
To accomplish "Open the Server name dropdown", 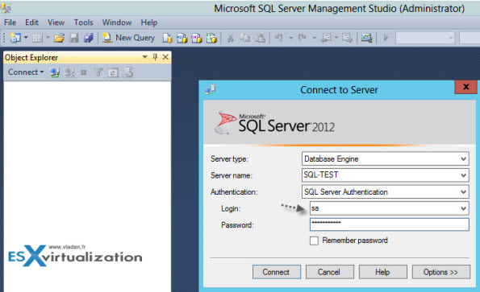I will click(x=464, y=175).
